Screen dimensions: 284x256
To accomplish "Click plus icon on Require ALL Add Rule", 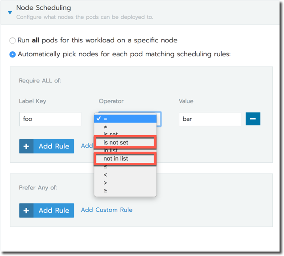I will point(26,146).
